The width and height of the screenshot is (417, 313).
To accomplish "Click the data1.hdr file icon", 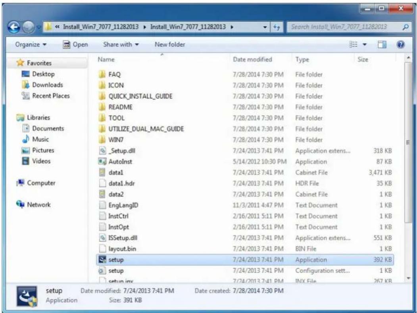I will tap(102, 183).
